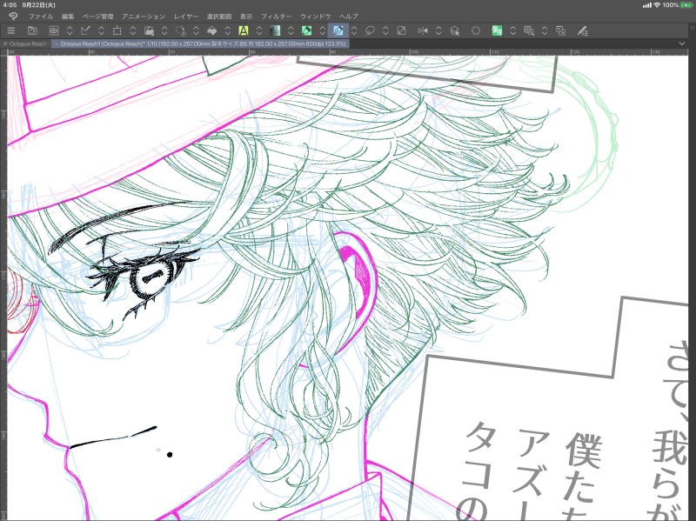Click the Clip Studio swirl icon in command bar
The image size is (696, 521).
(54, 30)
